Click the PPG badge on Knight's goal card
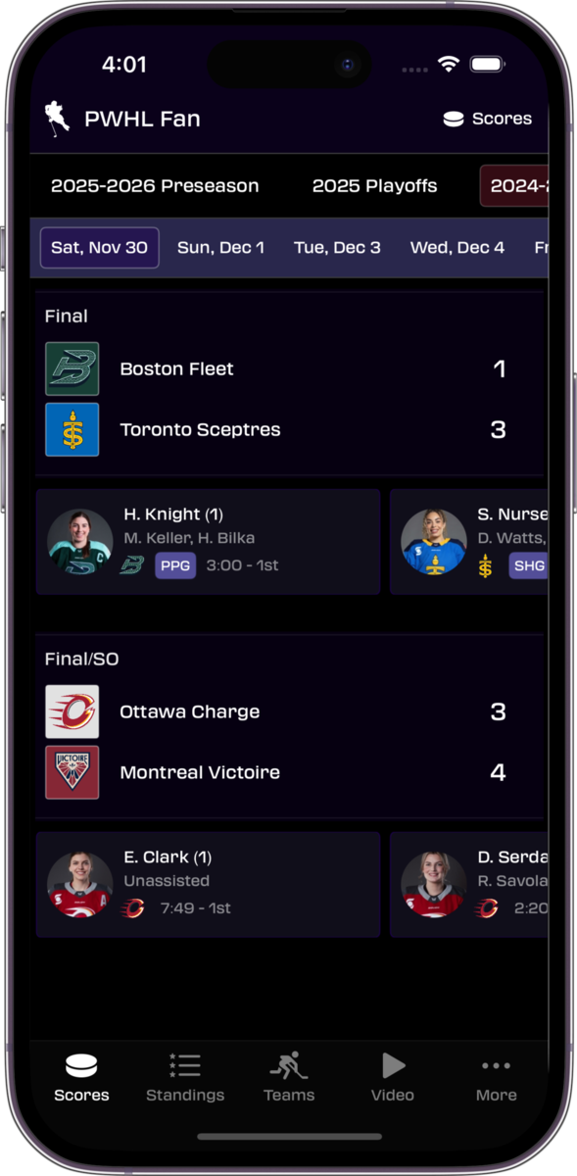The width and height of the screenshot is (577, 1176). point(174,565)
